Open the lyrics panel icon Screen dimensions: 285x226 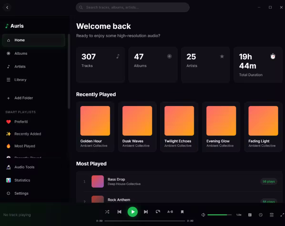click(x=250, y=215)
